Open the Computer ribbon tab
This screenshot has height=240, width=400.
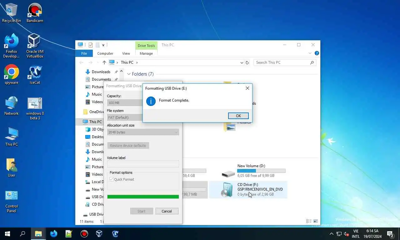click(105, 53)
